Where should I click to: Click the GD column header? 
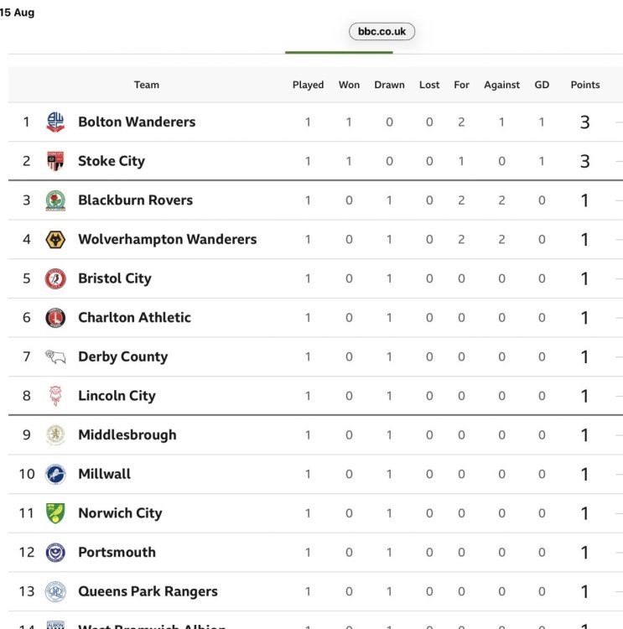coord(542,85)
